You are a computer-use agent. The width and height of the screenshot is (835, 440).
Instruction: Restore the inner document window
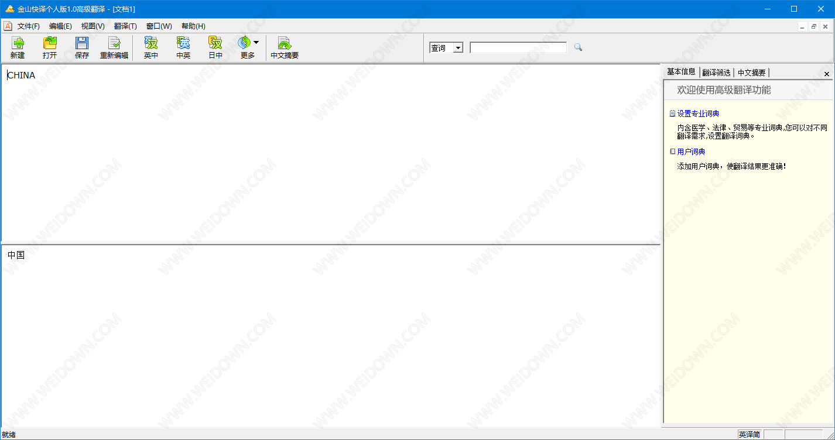[x=814, y=26]
